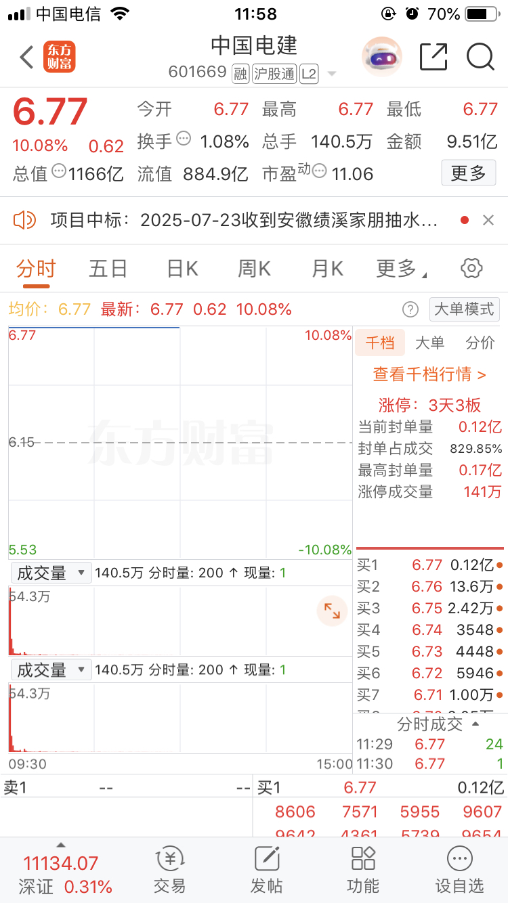
Task: Switch to the 月K tab
Action: [x=327, y=269]
